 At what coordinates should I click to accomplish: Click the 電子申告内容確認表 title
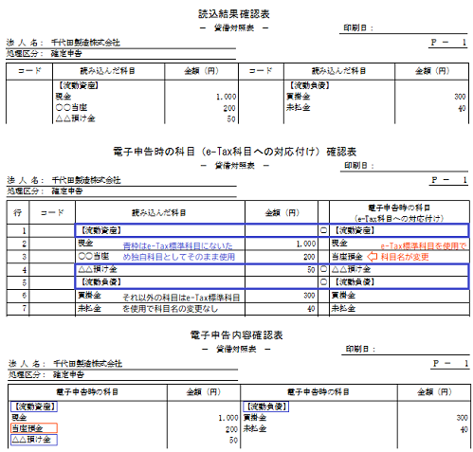236,335
